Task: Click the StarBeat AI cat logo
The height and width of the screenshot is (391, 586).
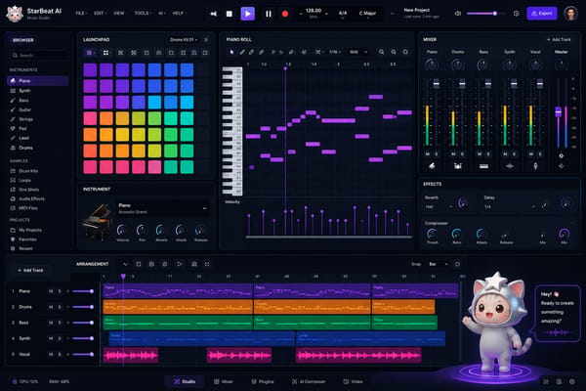Action: 15,14
